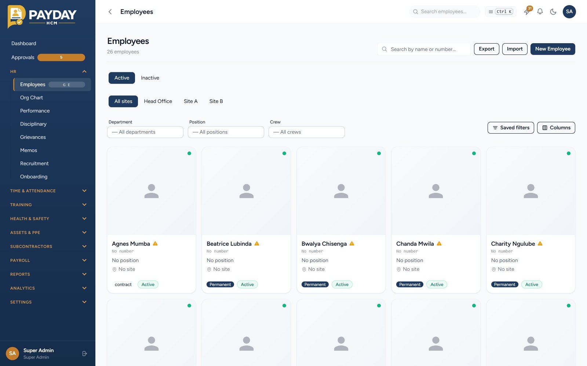Focus the Search by name or number field

pyautogui.click(x=424, y=49)
